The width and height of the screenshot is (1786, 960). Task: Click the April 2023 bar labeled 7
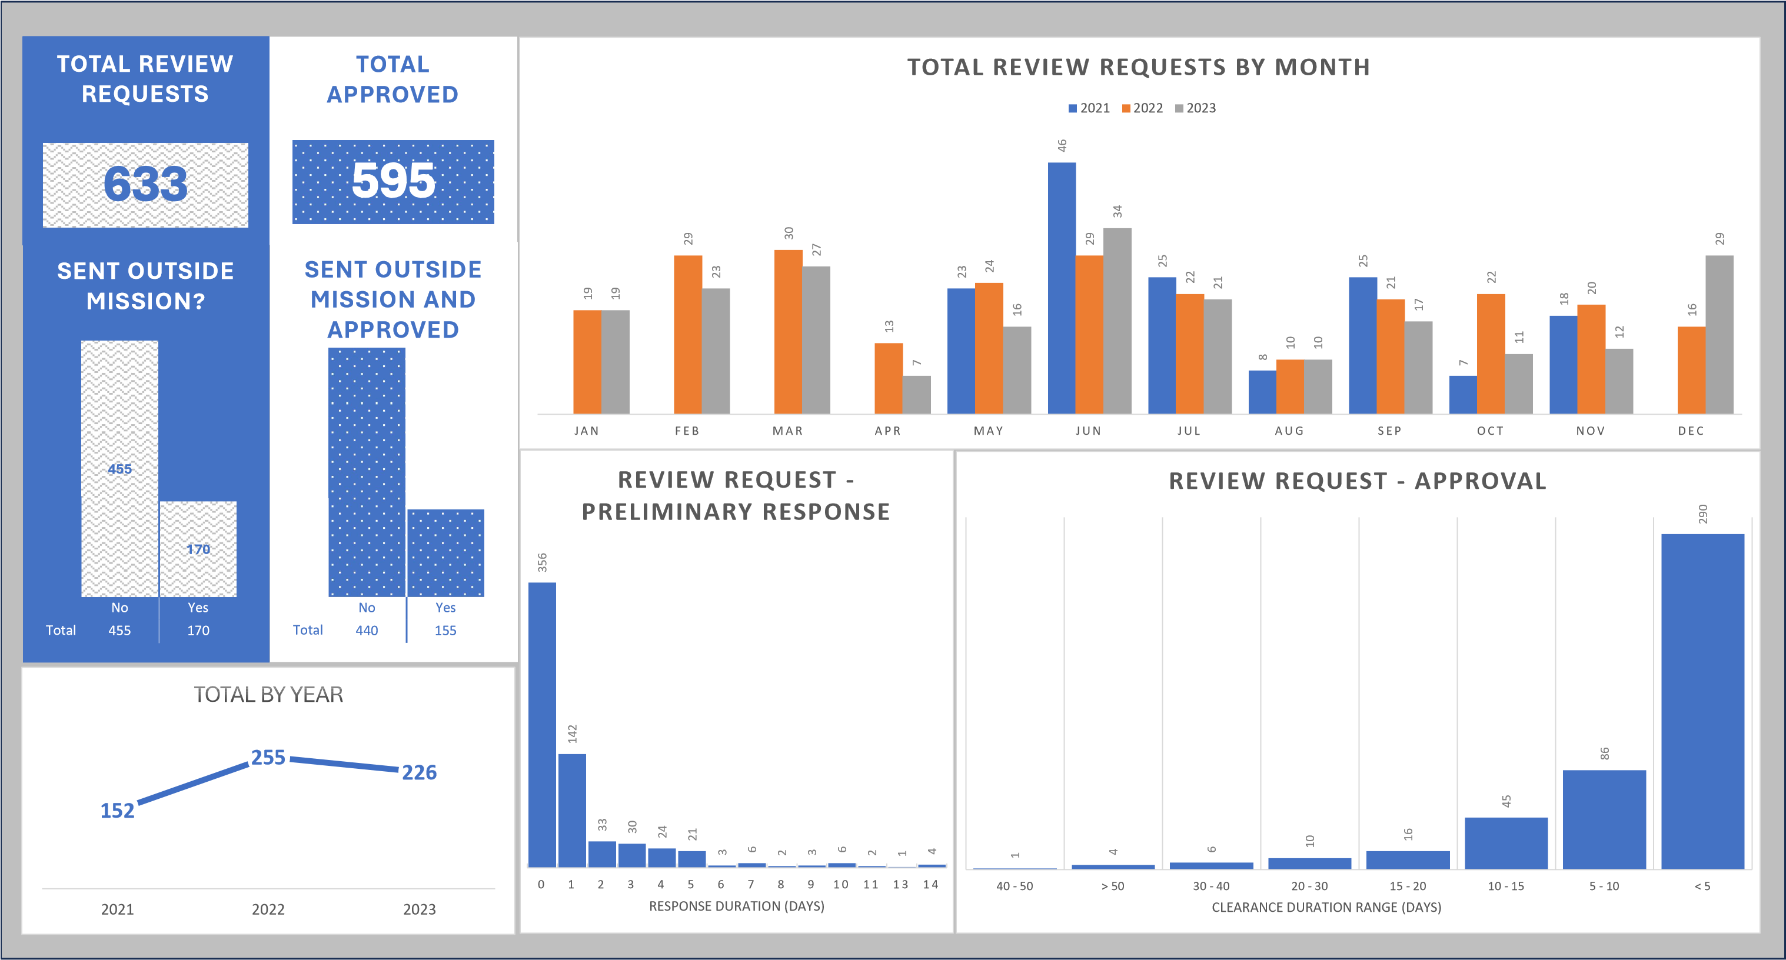917,395
